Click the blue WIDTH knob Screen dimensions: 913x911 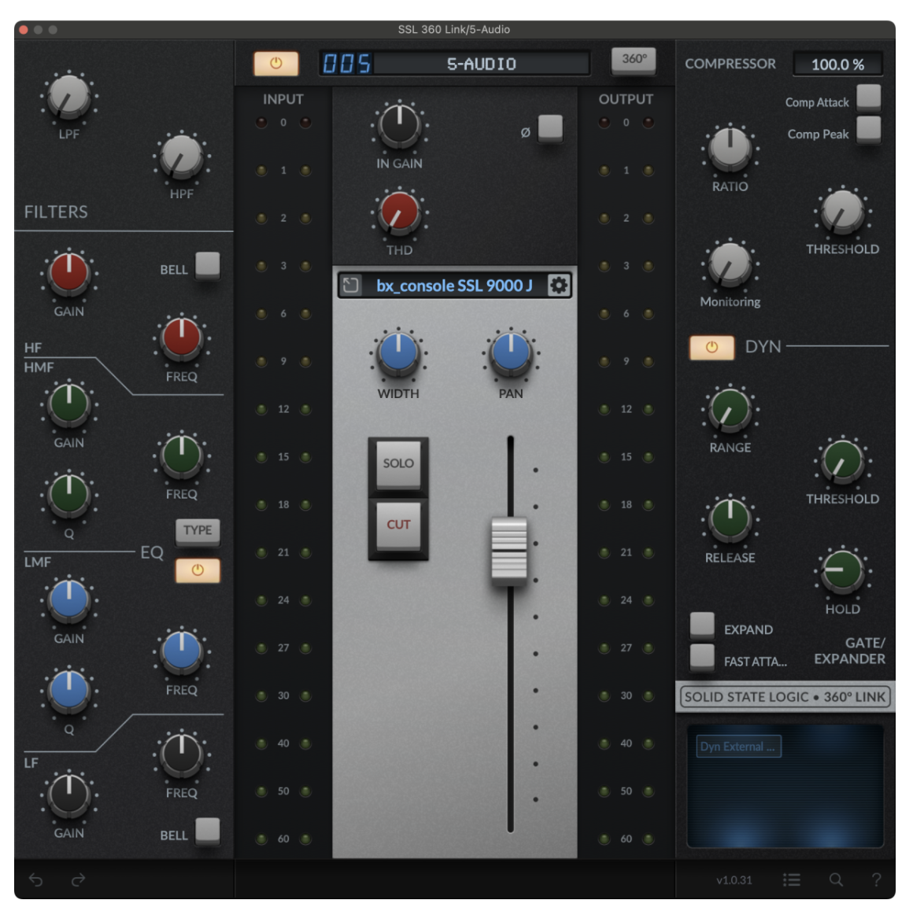coord(398,354)
